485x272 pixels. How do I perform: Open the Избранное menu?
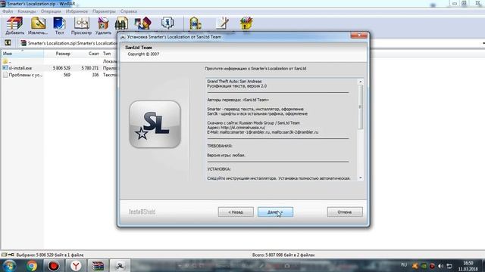click(77, 11)
